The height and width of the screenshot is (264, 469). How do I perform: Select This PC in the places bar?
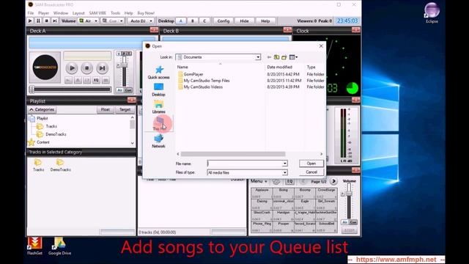coord(158,124)
